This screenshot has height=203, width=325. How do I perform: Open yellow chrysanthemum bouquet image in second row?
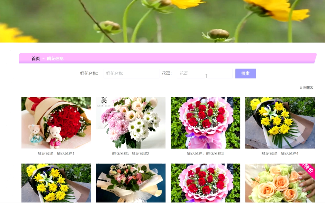click(56, 183)
